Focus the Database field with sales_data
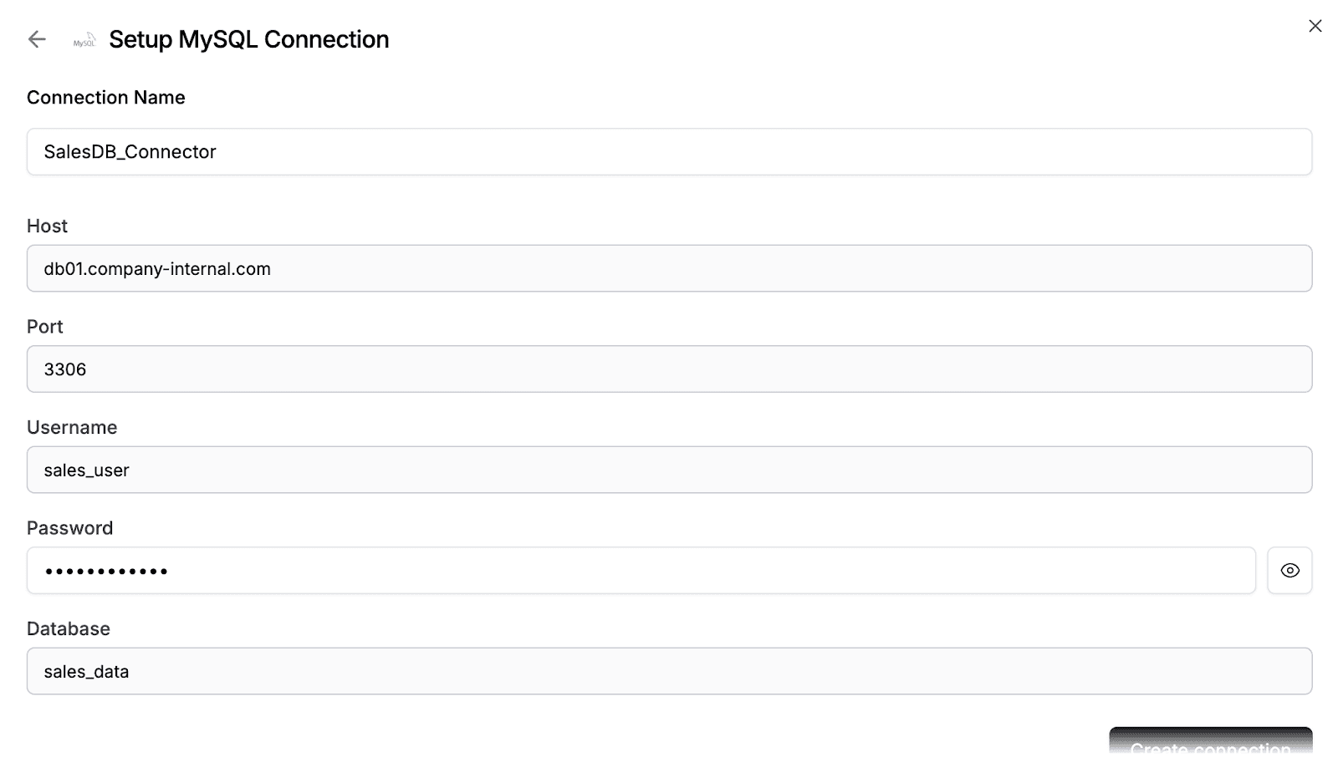Image resolution: width=1338 pixels, height=783 pixels. (x=669, y=671)
